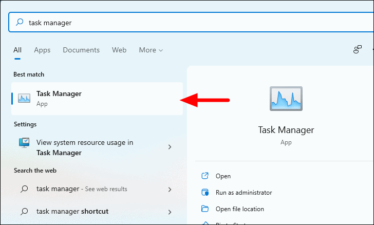Click Open file location

point(240,209)
